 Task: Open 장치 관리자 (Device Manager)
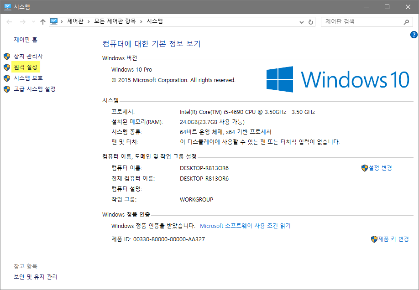(x=28, y=56)
